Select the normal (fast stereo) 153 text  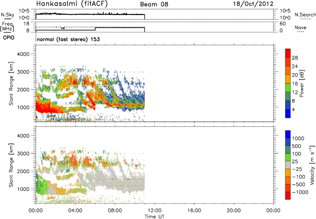pyautogui.click(x=68, y=39)
